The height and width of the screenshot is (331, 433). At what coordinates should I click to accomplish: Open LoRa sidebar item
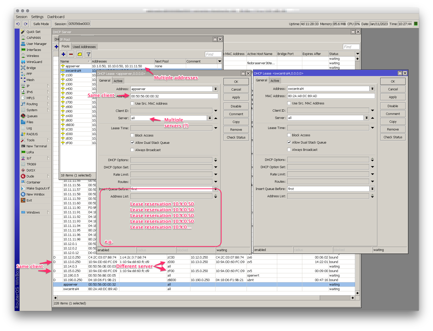[x=30, y=152]
